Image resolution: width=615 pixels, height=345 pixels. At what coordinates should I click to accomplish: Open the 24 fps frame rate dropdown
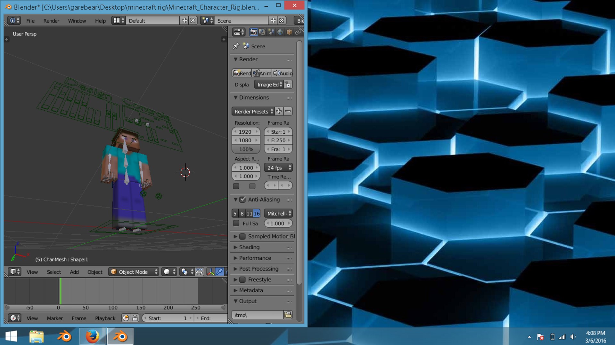point(278,168)
